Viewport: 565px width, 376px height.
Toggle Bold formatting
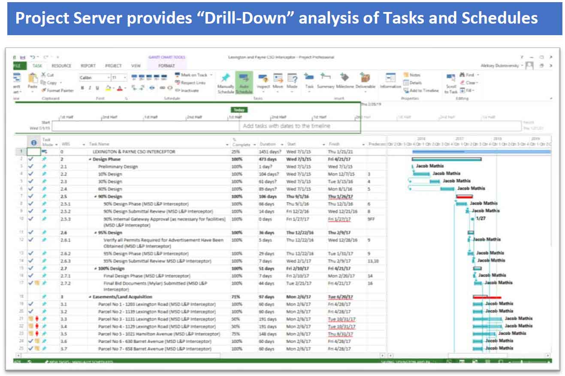point(83,88)
